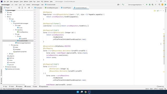Click 4 spaces indent setting
This screenshot has height=94, width=167.
[161, 89]
